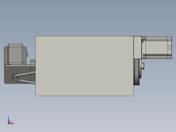The width and height of the screenshot is (176, 132).
Task: Select the lower belt strand near left pulley
Action: tap(27, 82)
